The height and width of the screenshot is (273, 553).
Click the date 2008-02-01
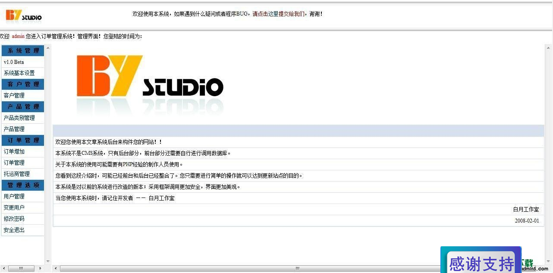pos(527,221)
